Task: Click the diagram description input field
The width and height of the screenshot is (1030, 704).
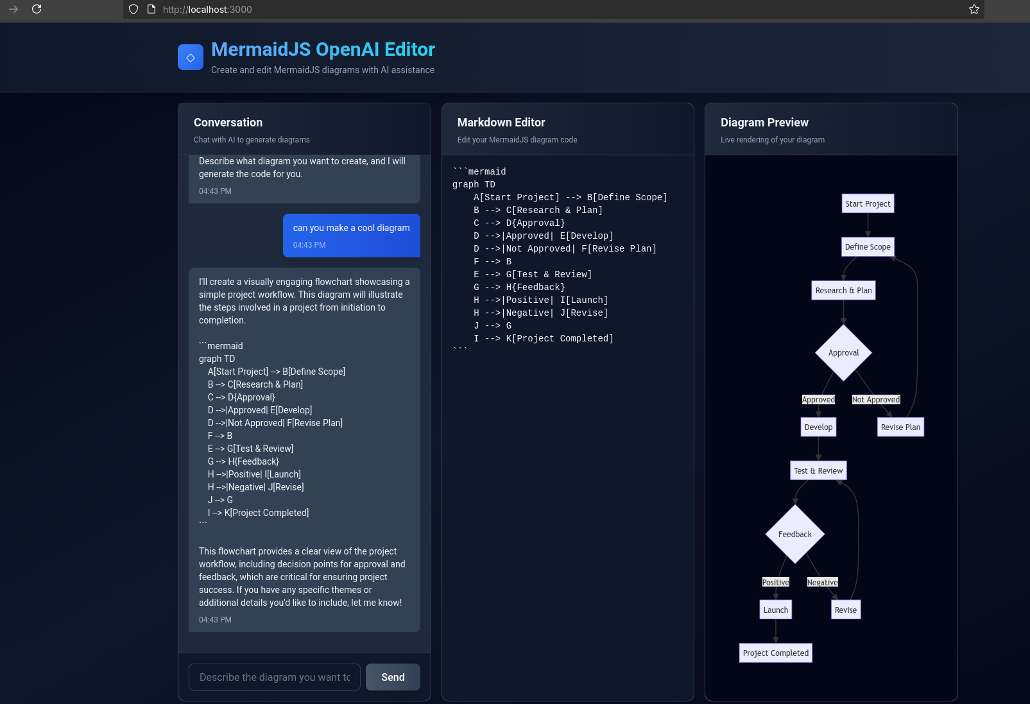Action: [274, 677]
